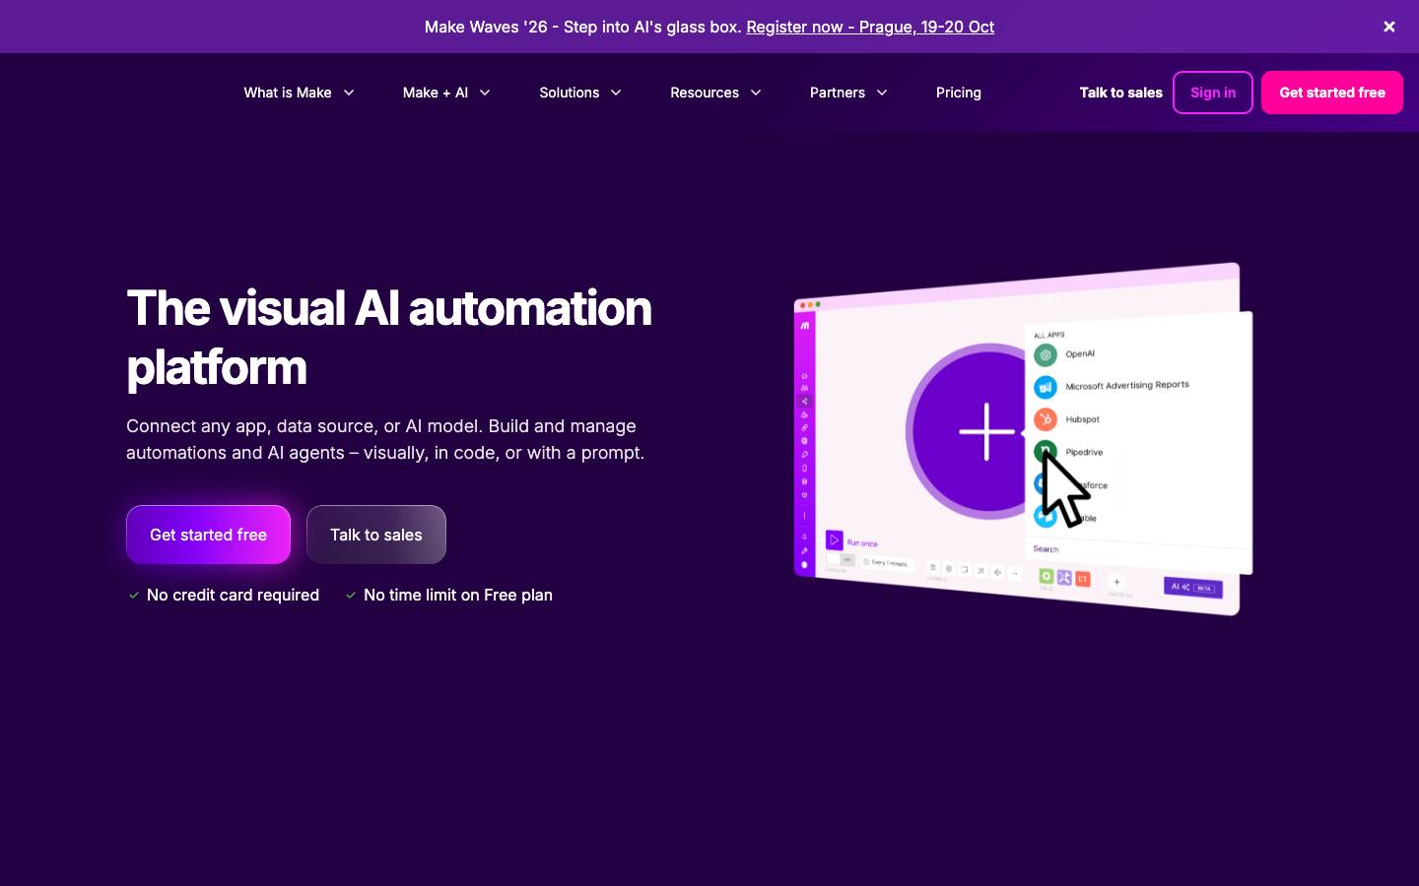Click Talk to sales in the navigation bar

pyautogui.click(x=1120, y=93)
